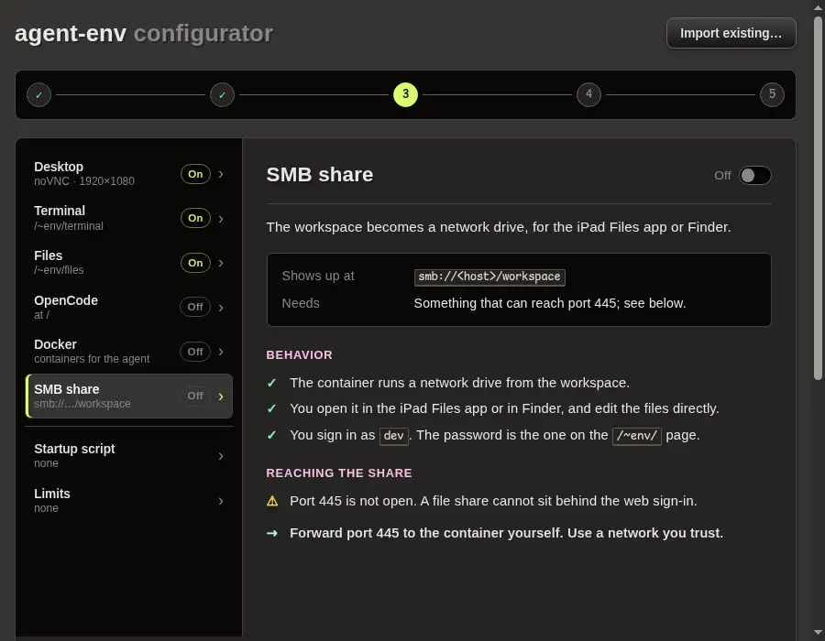Click the page vertical scrollbar thumb
The width and height of the screenshot is (825, 641).
[x=818, y=198]
